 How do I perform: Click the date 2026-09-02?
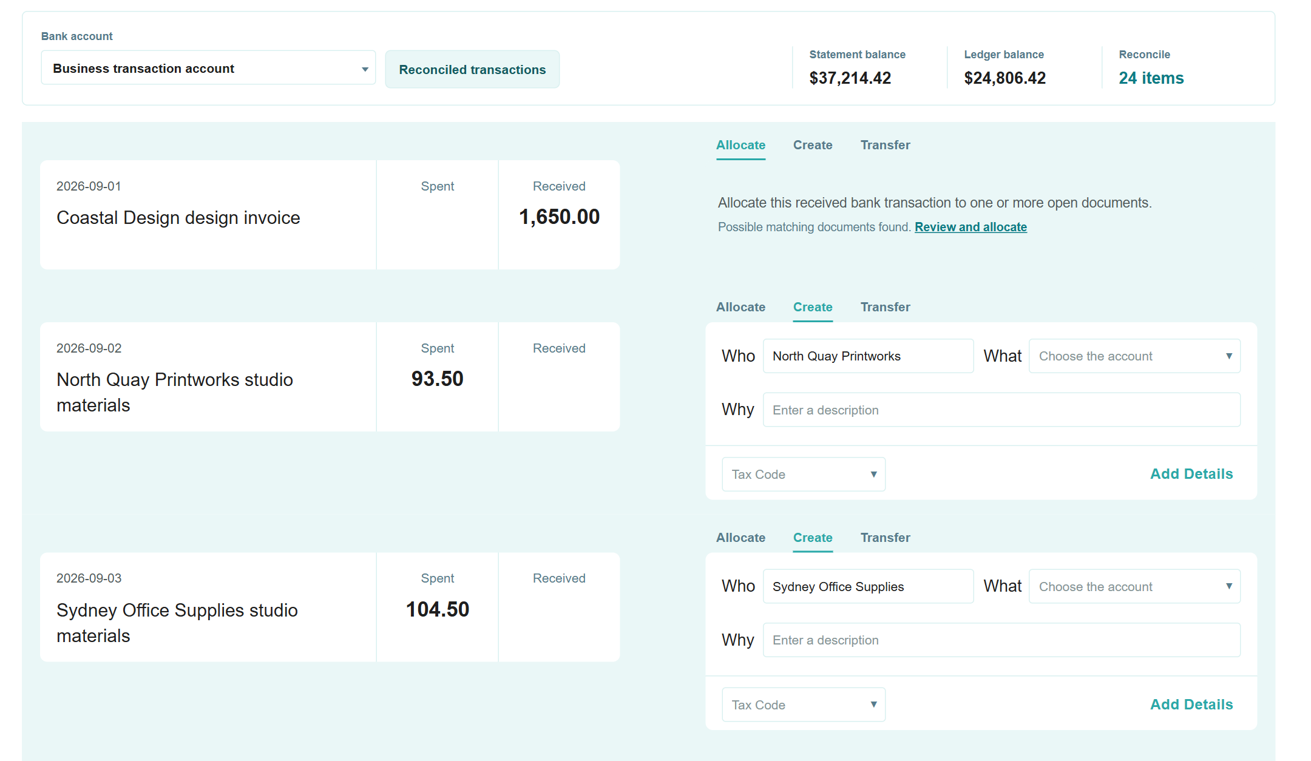pyautogui.click(x=89, y=348)
